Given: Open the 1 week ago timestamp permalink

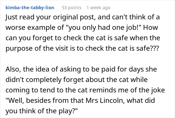Looking at the screenshot, I should click(98, 8).
